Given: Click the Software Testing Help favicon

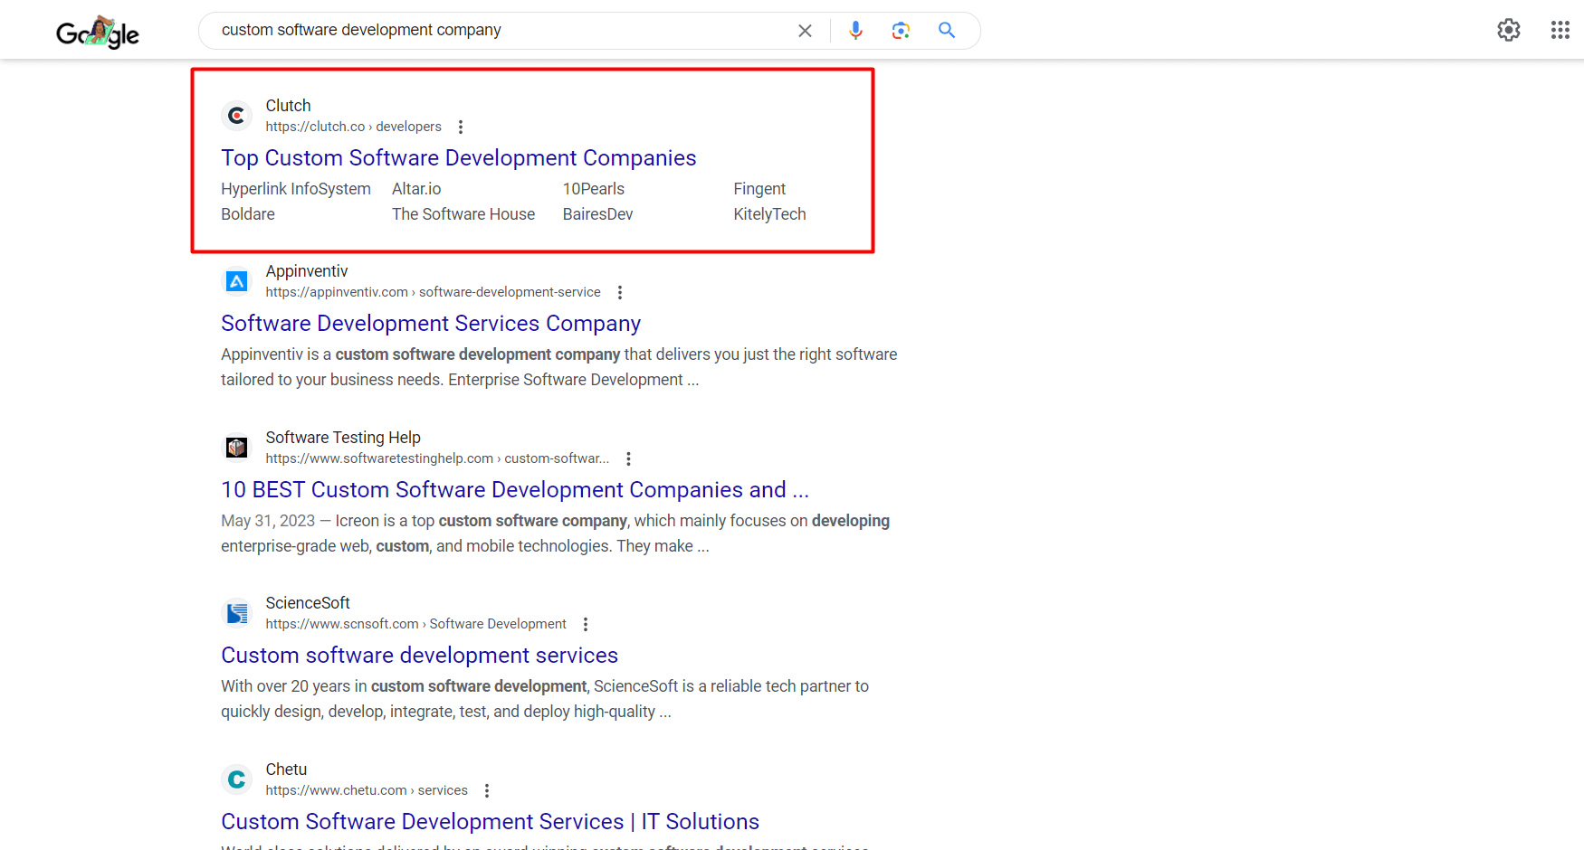Looking at the screenshot, I should coord(237,448).
